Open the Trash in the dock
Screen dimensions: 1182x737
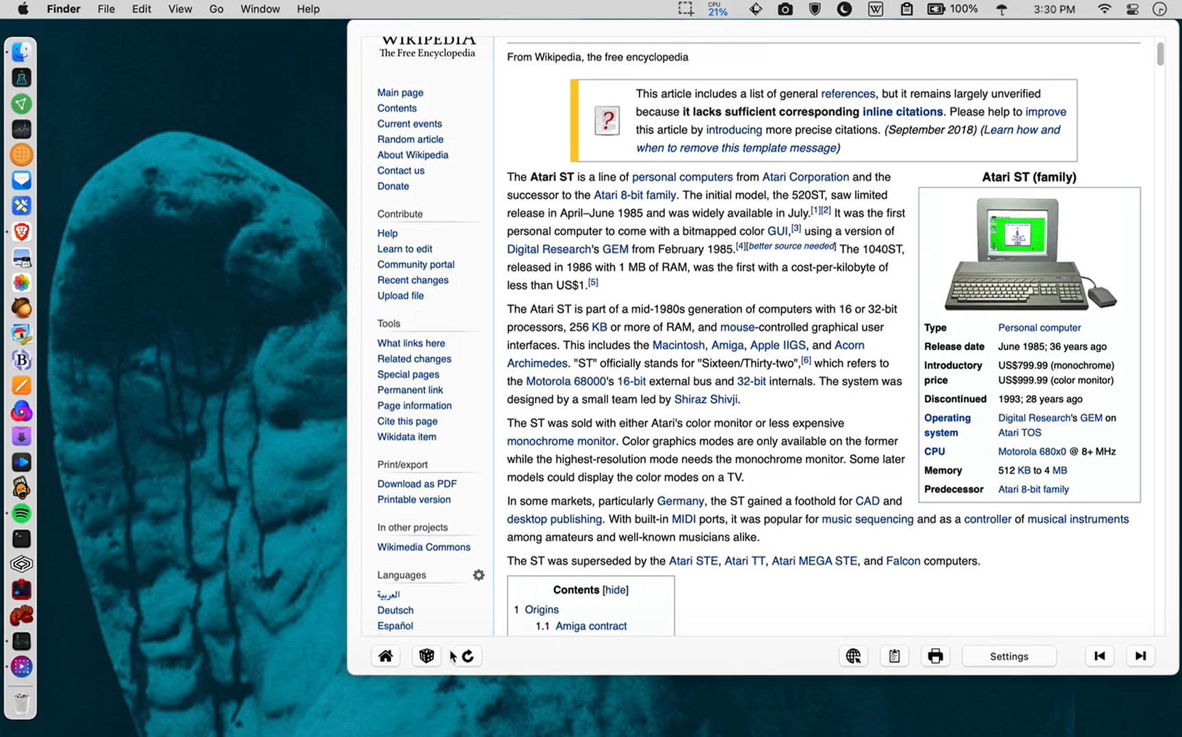pyautogui.click(x=21, y=703)
